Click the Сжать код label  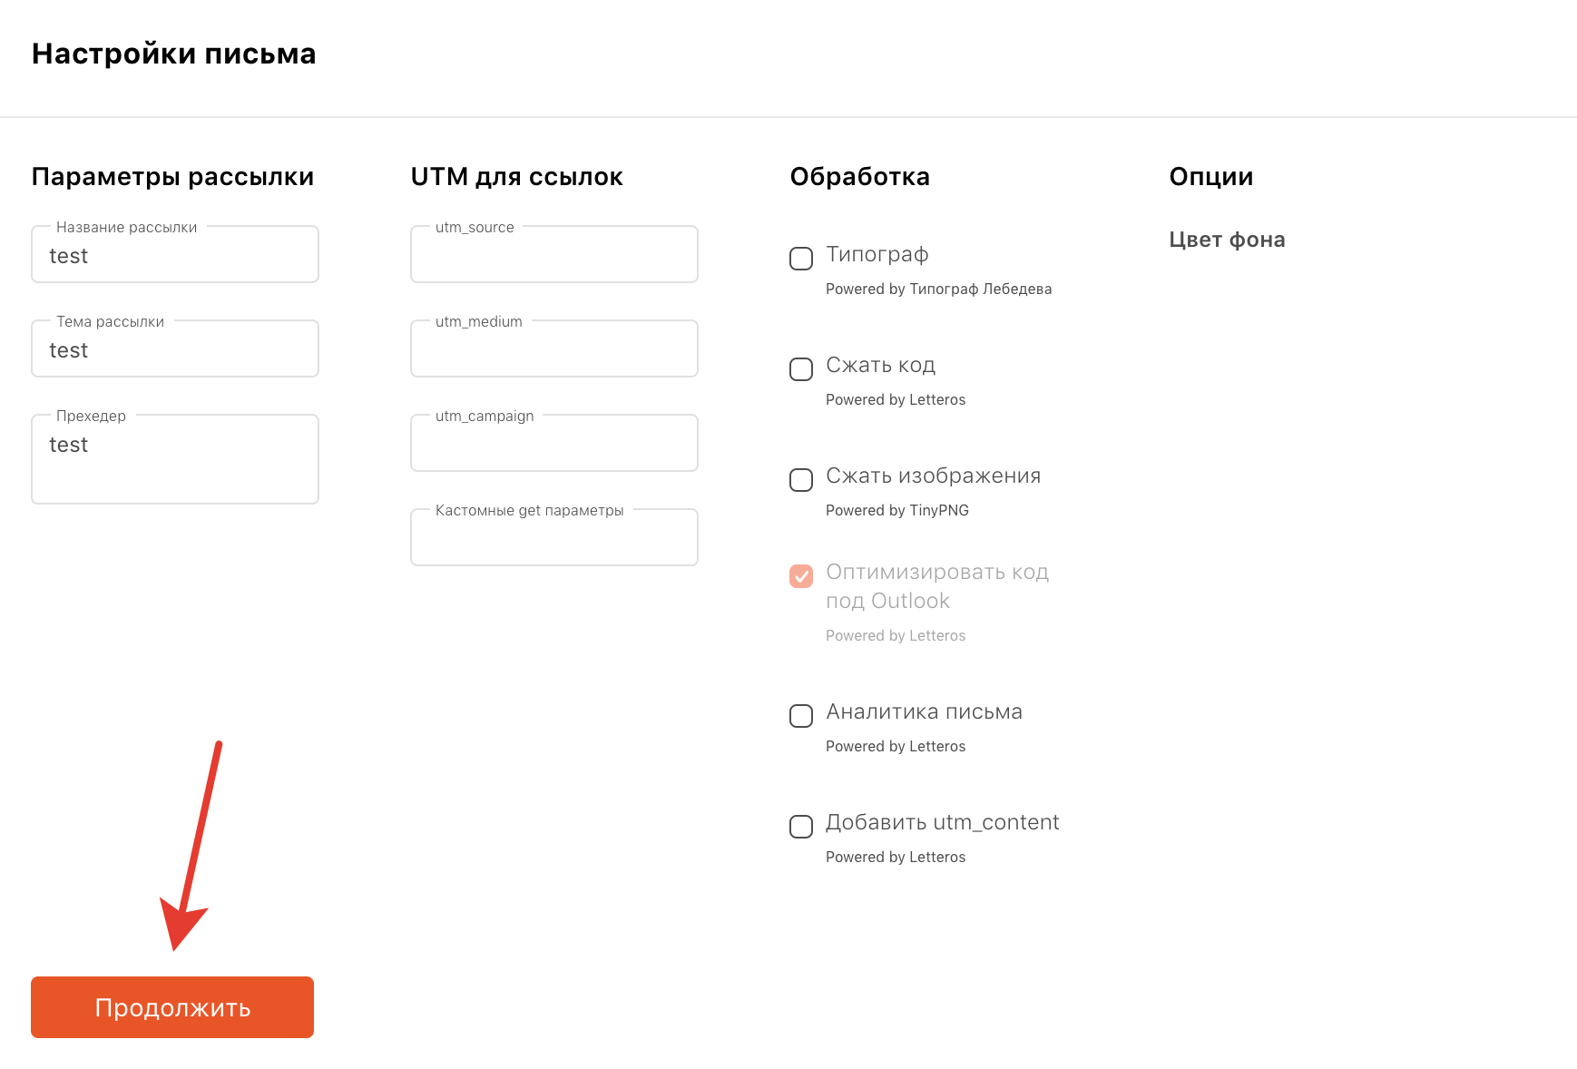pos(881,365)
